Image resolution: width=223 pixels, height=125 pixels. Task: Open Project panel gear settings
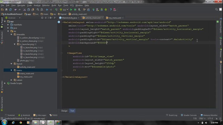[x=51, y=18]
